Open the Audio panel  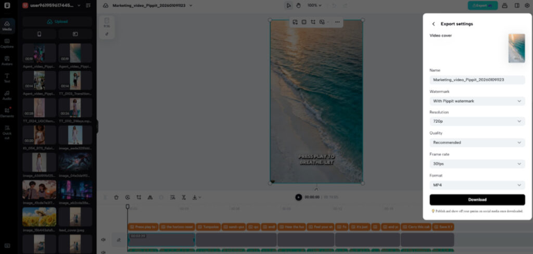7,95
